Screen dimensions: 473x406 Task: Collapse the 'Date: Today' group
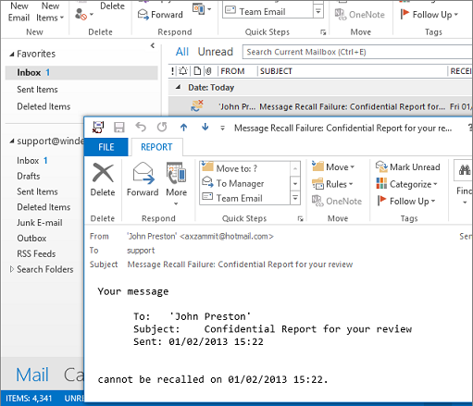178,87
